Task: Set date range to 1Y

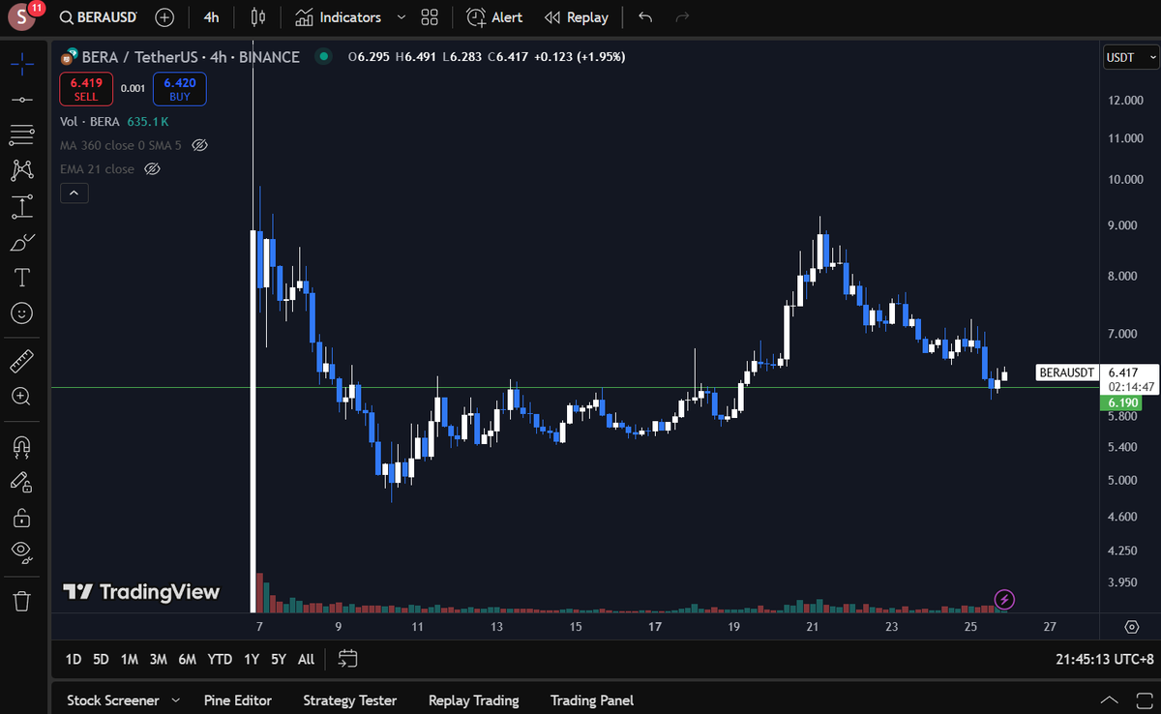Action: point(252,659)
